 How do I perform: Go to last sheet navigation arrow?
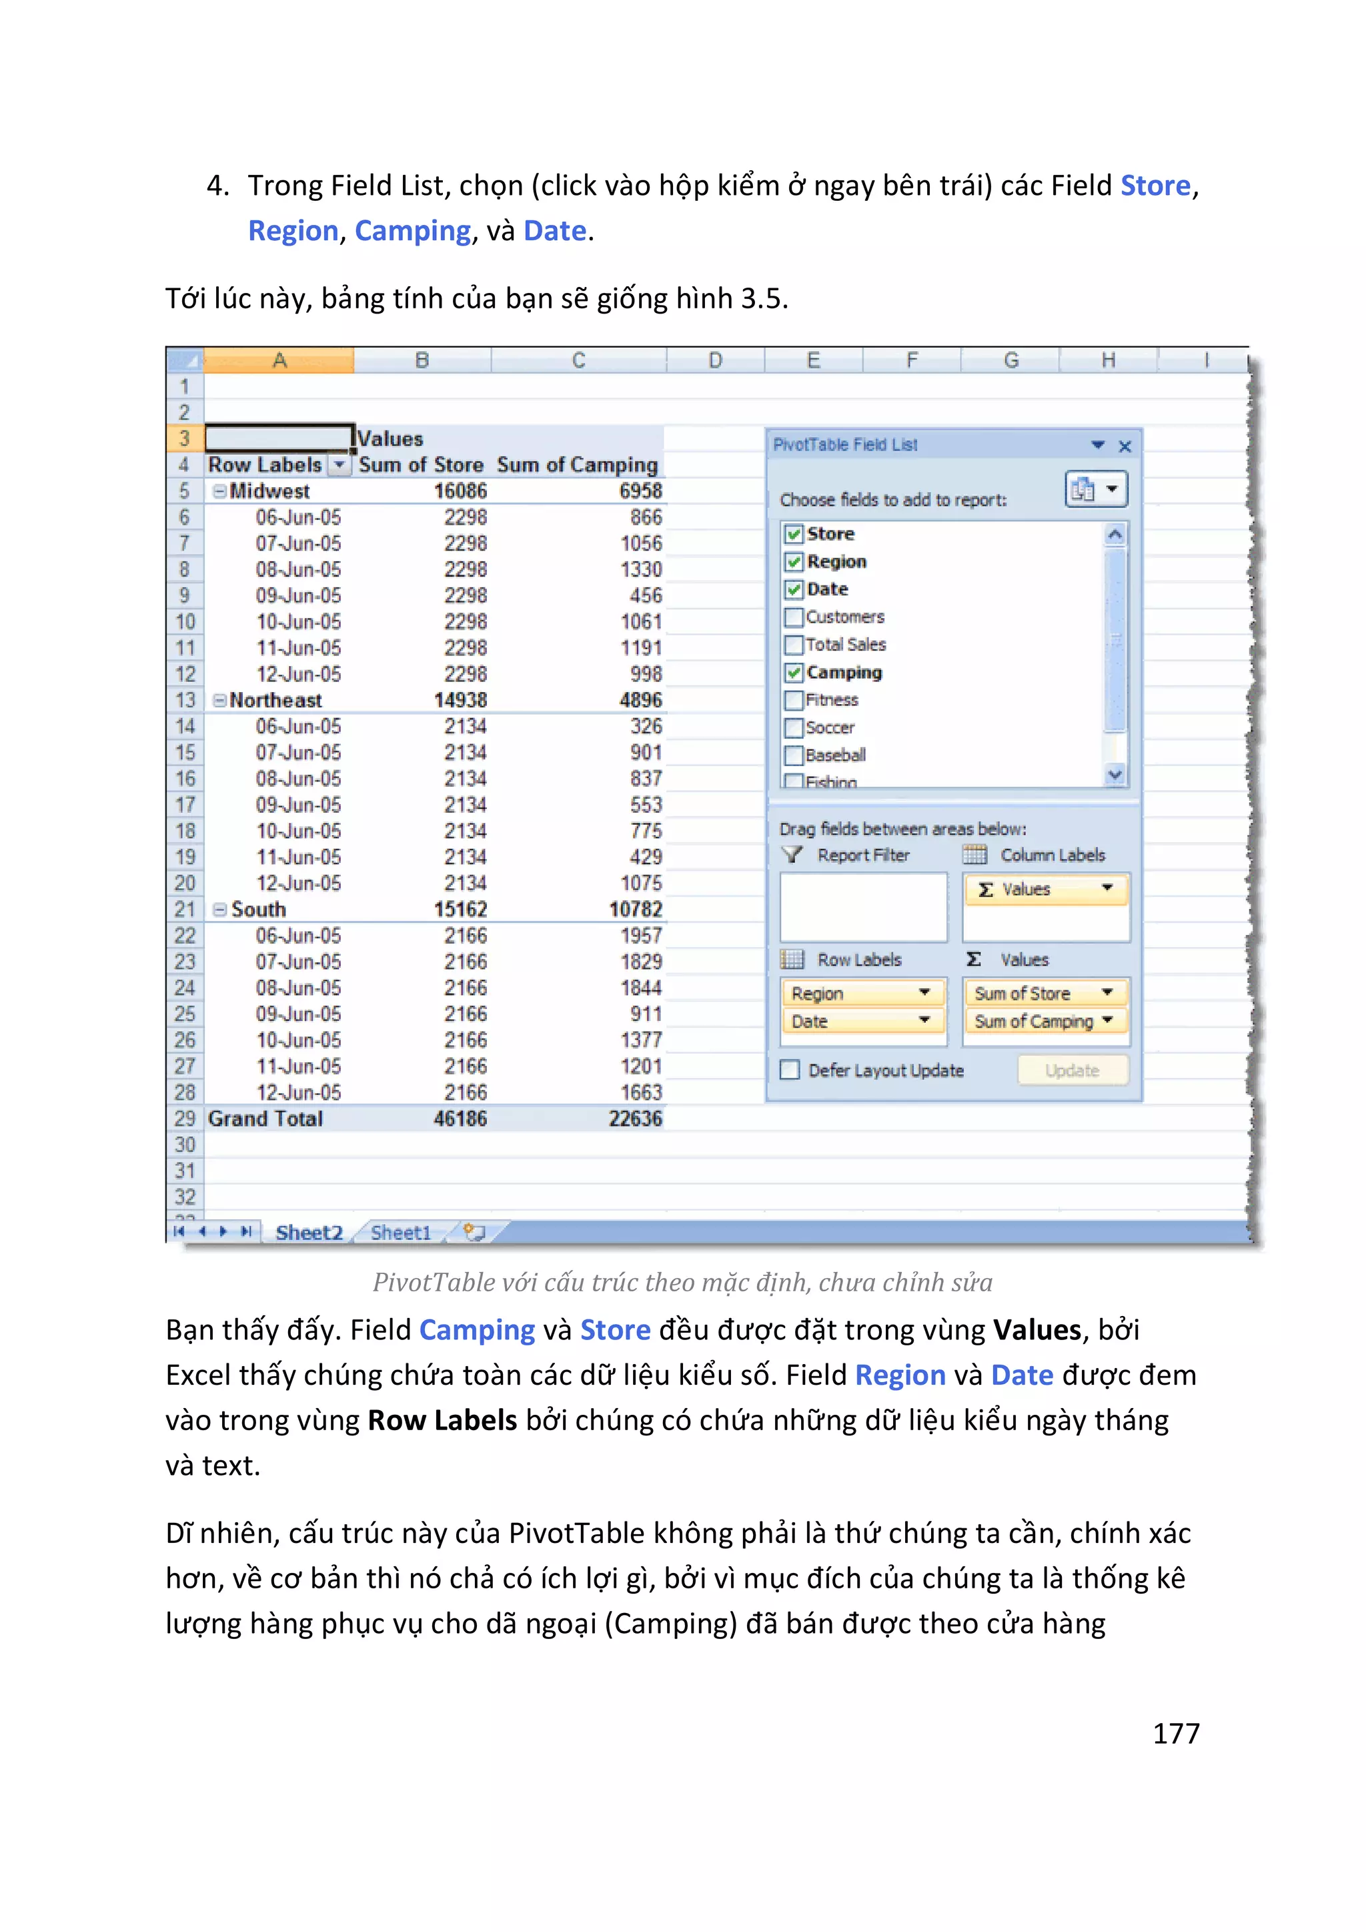[x=245, y=1231]
